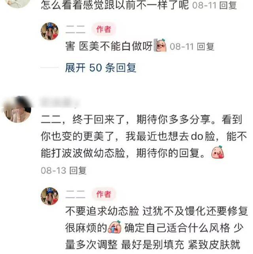253x254 pixels.
Task: Open the blurred username of the 08-13 commenter
Action: 60,102
